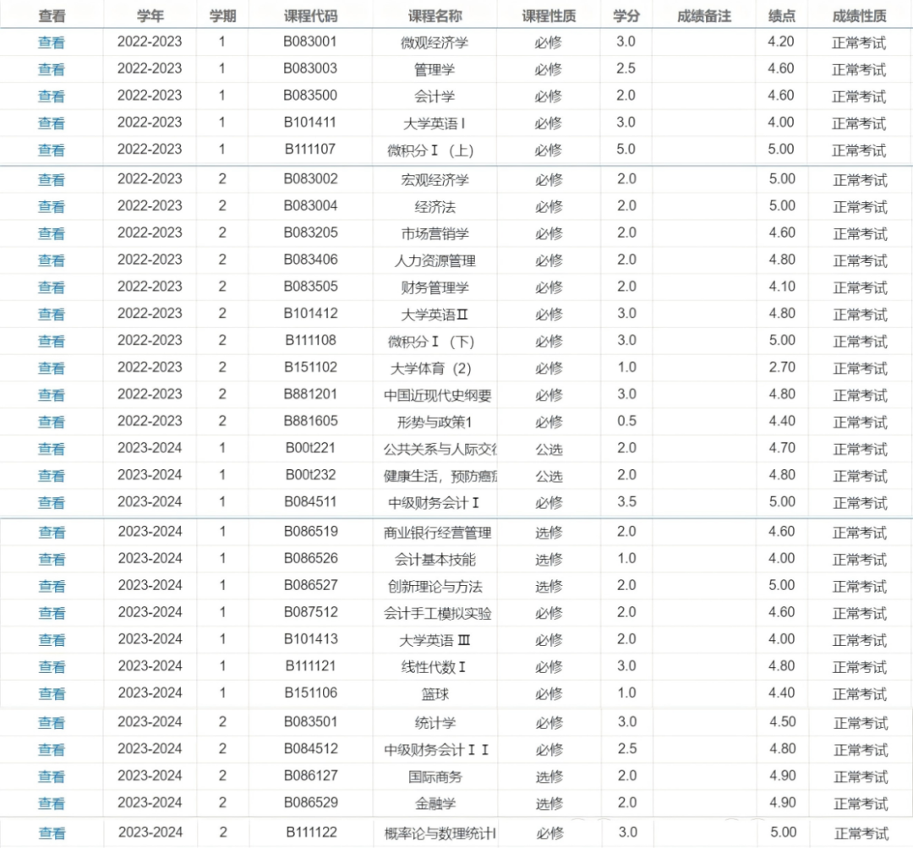Click the 学期 column header
The width and height of the screenshot is (913, 848).
(x=222, y=16)
